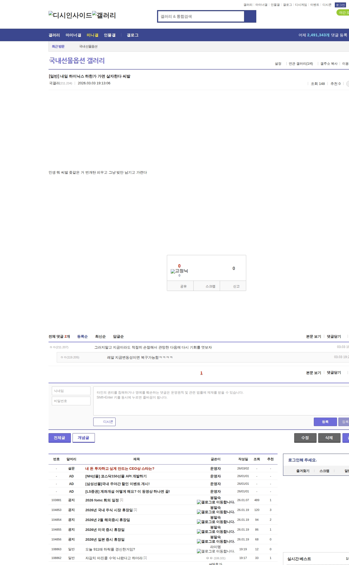Click the blue search button beside the search field
The width and height of the screenshot is (349, 565).
tap(250, 16)
